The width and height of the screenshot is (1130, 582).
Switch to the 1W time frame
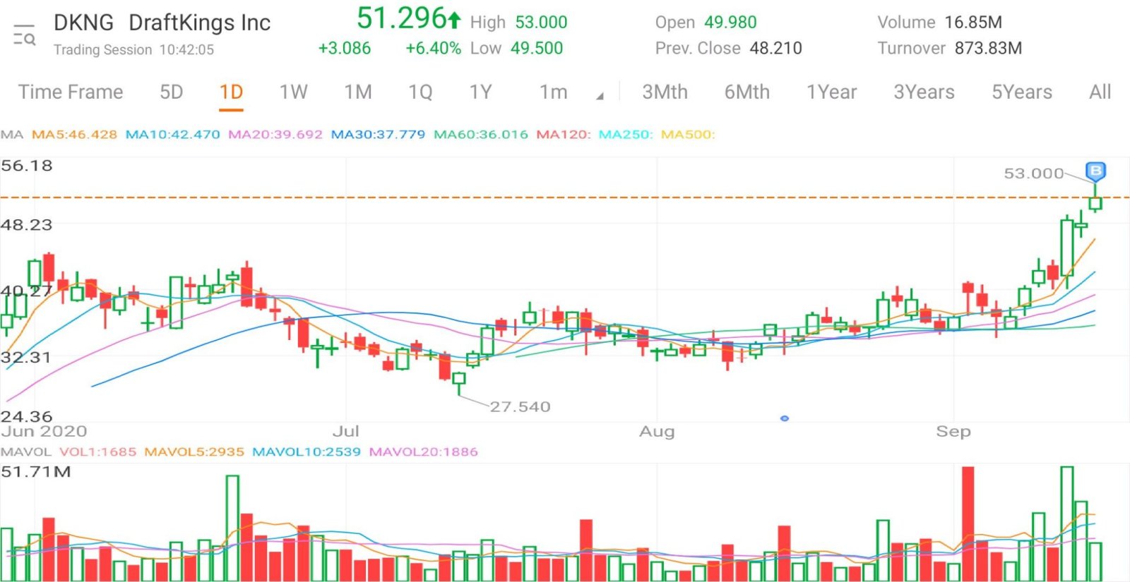[x=294, y=92]
